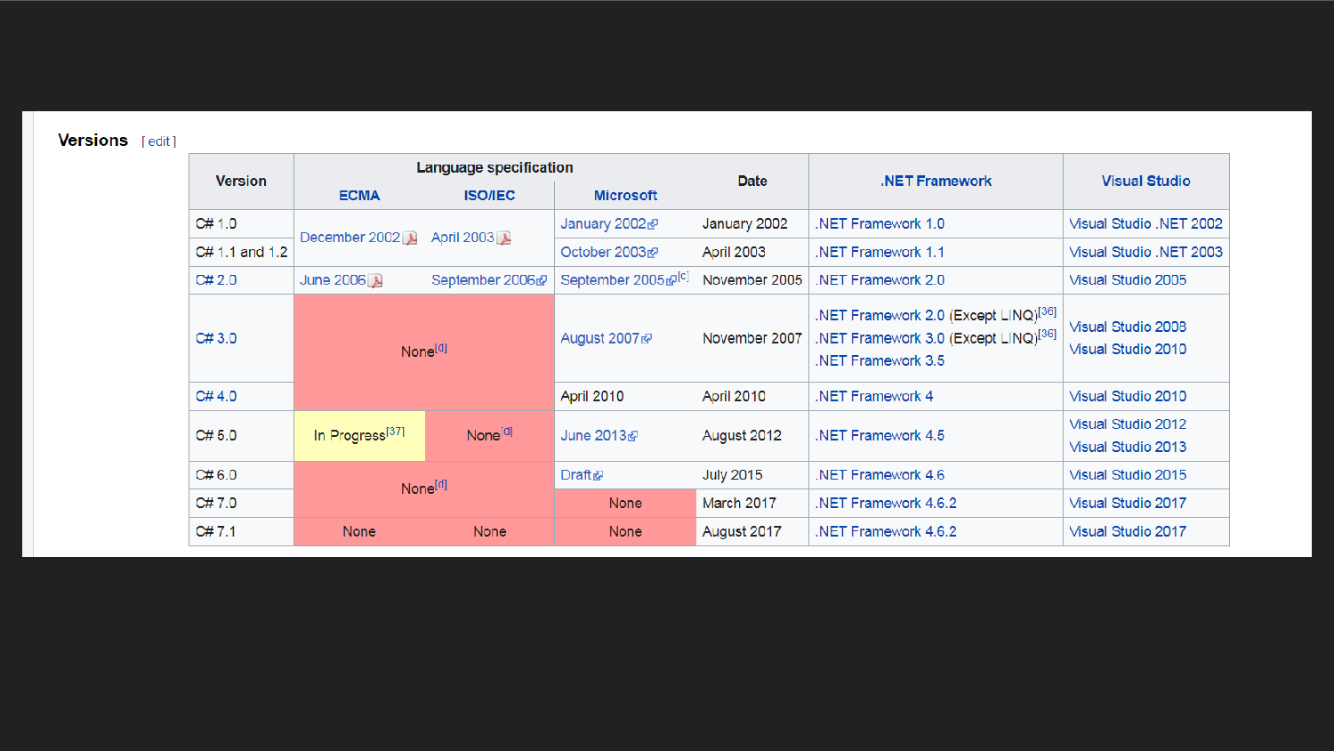1334x751 pixels.
Task: Open .NET Framework 2.0 in C# 2.0 row
Action: coord(880,280)
